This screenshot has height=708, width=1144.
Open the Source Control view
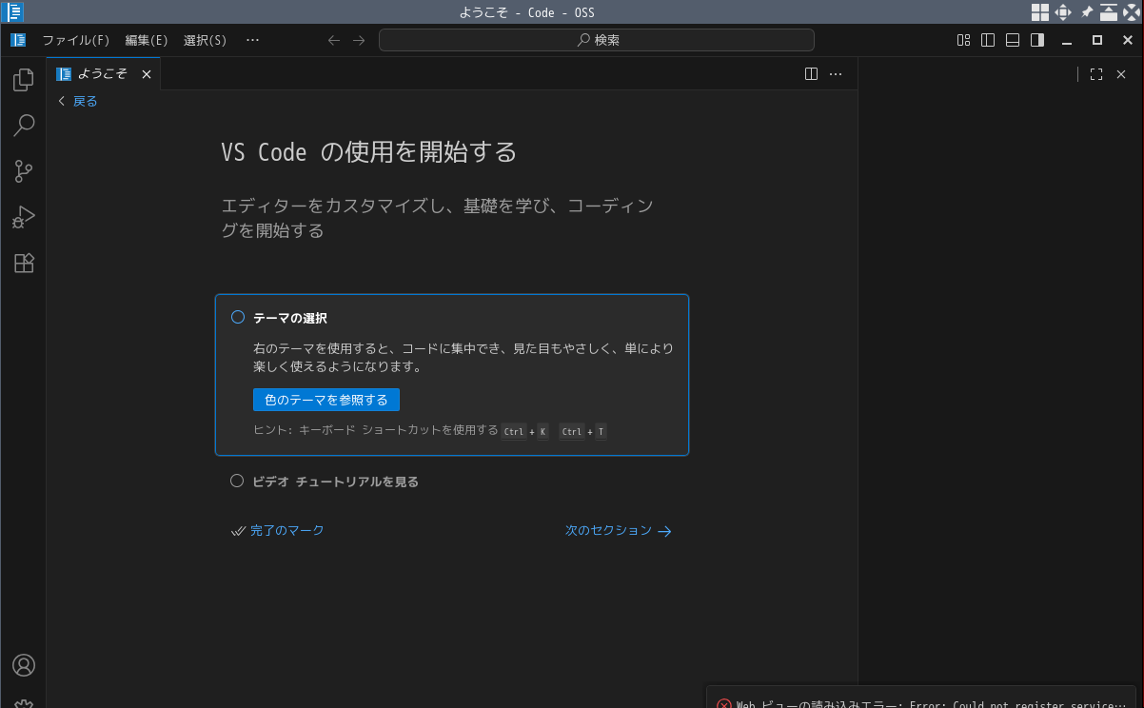[23, 171]
